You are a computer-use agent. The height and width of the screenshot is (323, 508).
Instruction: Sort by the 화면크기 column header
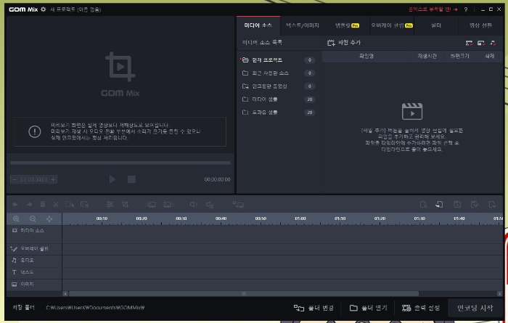(x=459, y=56)
